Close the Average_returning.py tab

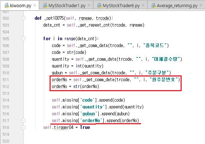[201, 5]
